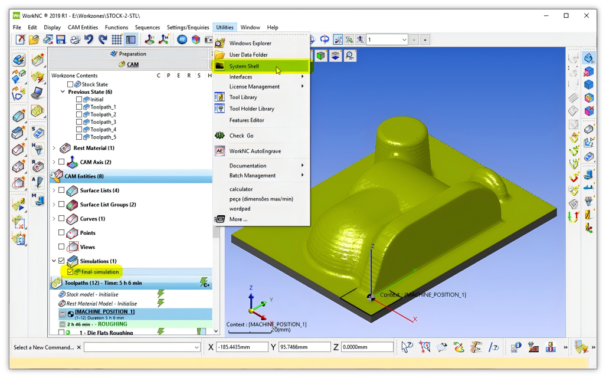Click the grid display toolbar icon
606x378 pixels.
[x=117, y=40]
